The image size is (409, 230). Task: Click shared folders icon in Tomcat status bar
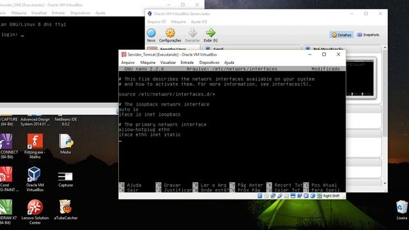(286, 196)
